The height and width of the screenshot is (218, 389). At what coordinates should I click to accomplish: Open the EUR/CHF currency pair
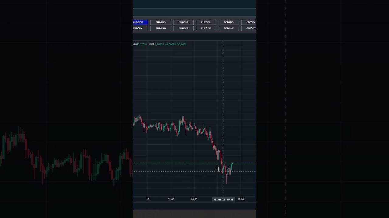(183, 22)
